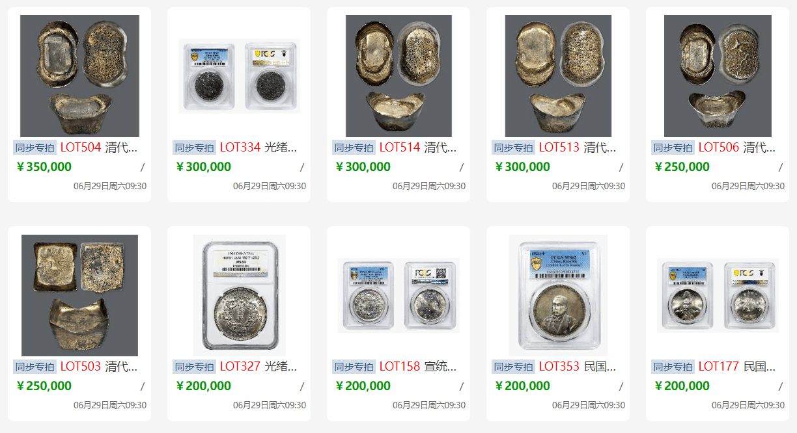The image size is (797, 433).
Task: Click the LOT504 清代 title link
Action: point(99,148)
